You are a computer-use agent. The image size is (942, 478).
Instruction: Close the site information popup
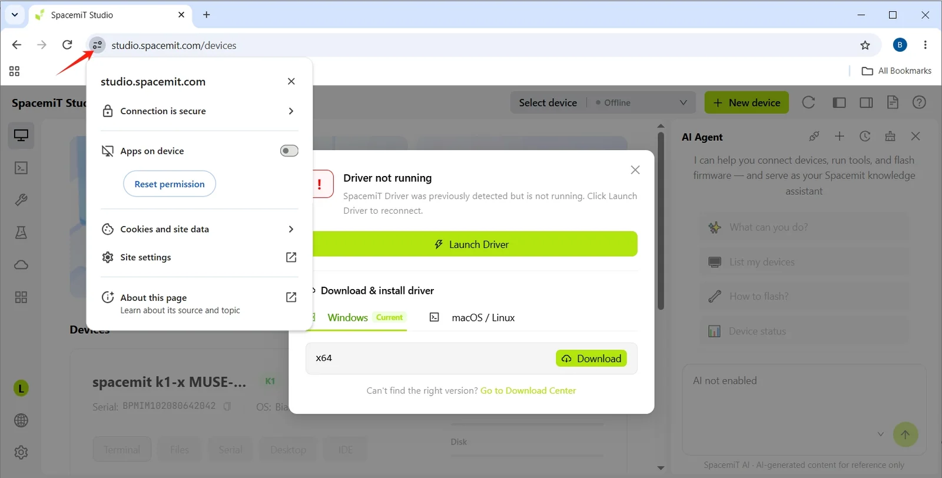(291, 81)
